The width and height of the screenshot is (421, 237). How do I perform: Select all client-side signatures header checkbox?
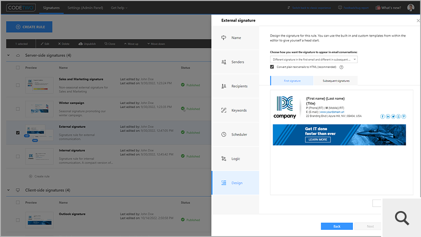18,203
